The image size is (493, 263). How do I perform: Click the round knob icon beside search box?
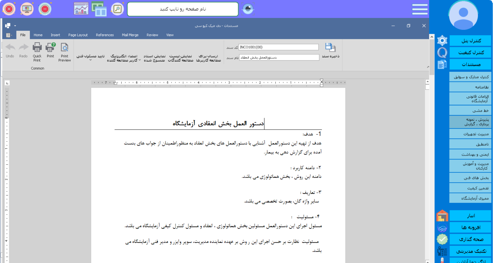[248, 9]
